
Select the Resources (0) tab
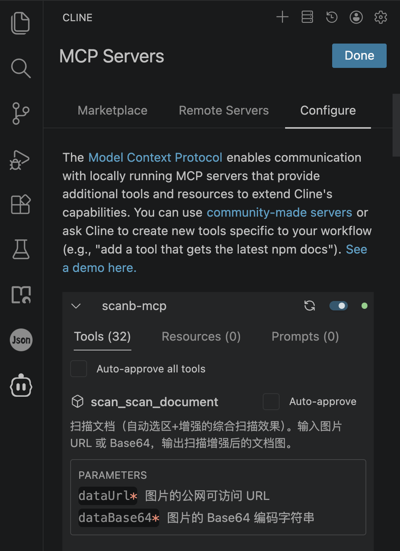point(201,337)
